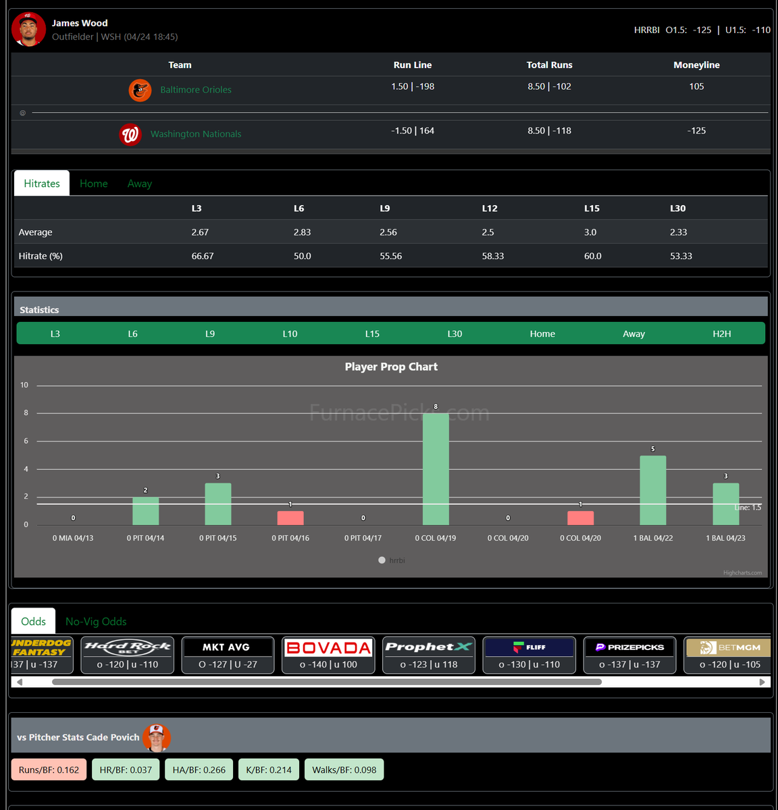
Task: Click the COL 04/19 bar with value 8
Action: [x=436, y=468]
